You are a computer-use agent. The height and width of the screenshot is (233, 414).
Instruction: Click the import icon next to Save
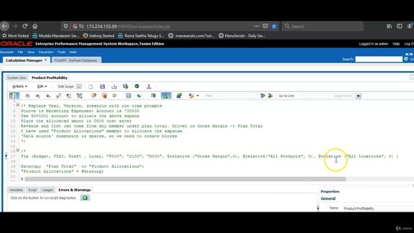click(x=114, y=86)
